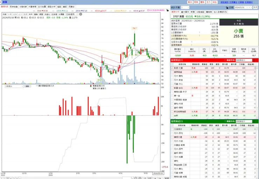Open the chart settings gear icon

(x=80, y=14)
